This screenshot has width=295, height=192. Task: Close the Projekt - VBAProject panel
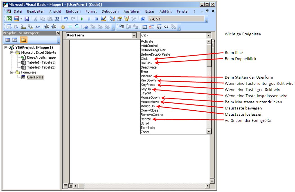58,33
